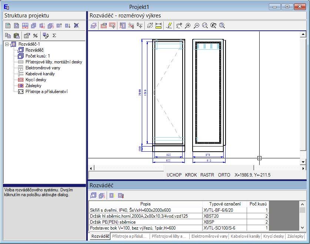
Task: Click the 'Podstavec bok V=100' description cell
Action: 146,228
